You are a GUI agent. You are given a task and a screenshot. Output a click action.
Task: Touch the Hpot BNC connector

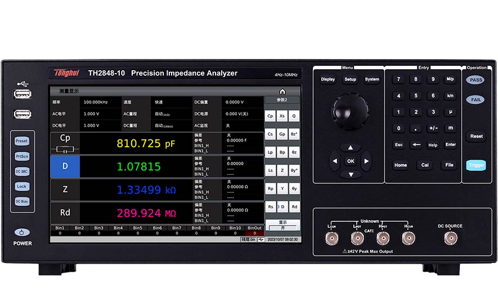tap(383, 238)
